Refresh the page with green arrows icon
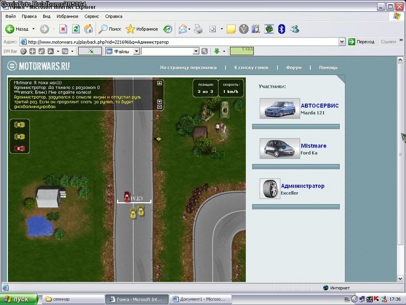The width and height of the screenshot is (406, 305). point(76,29)
